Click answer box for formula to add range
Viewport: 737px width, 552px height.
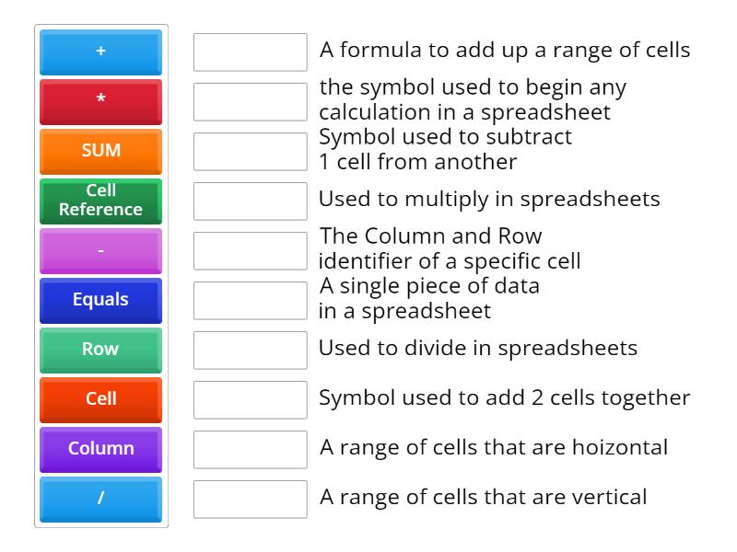[250, 52]
